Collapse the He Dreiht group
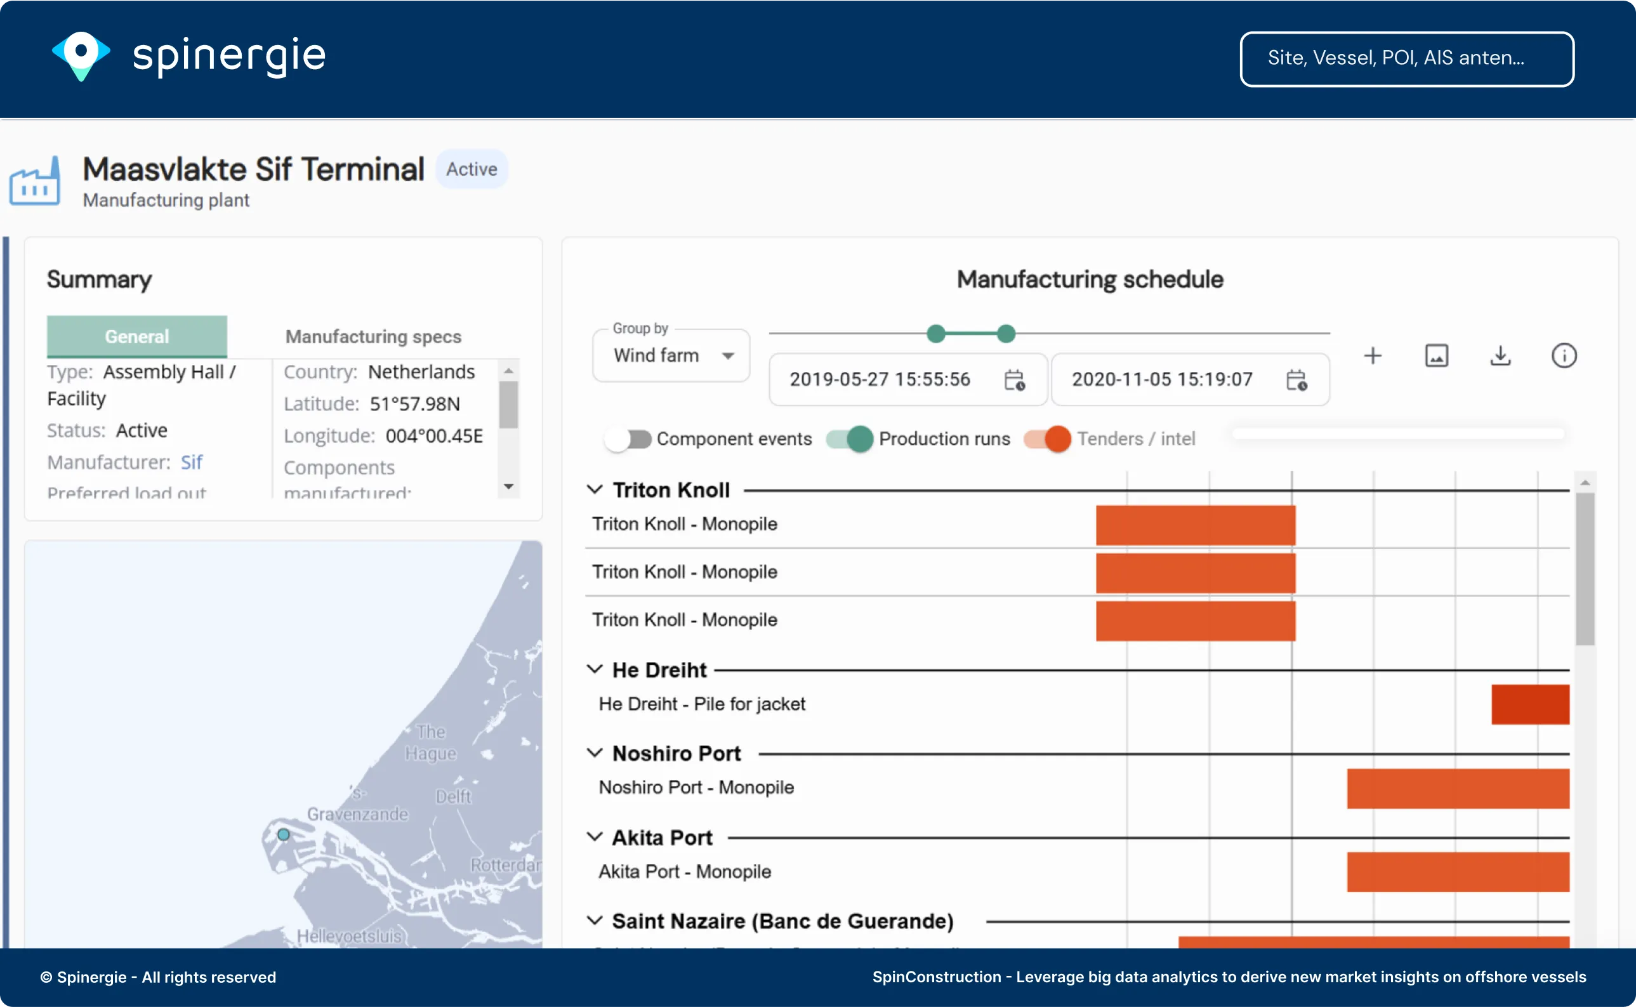This screenshot has height=1007, width=1636. 595,669
